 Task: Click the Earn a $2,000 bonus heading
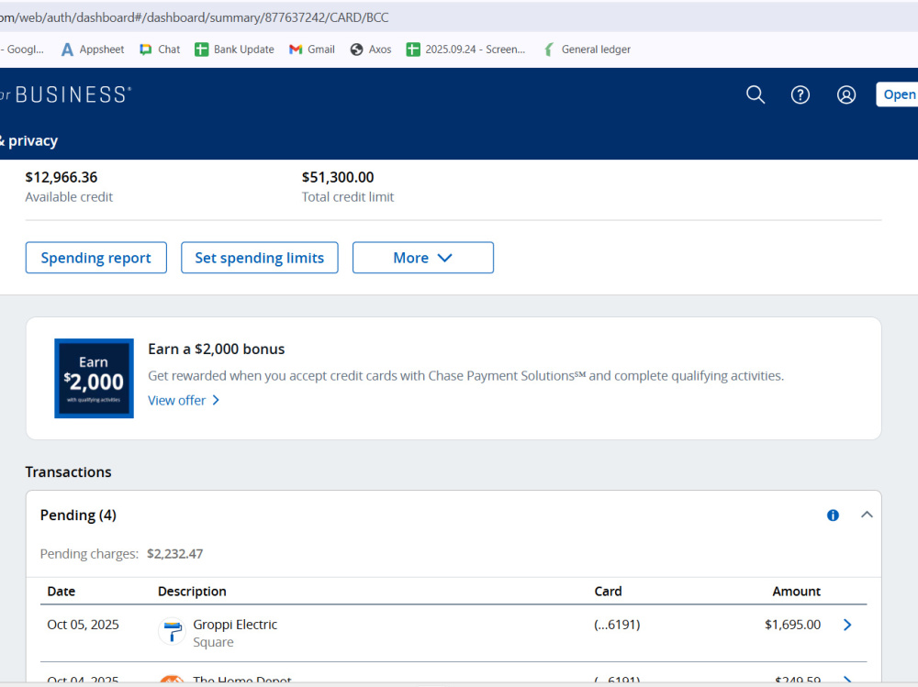(x=216, y=349)
